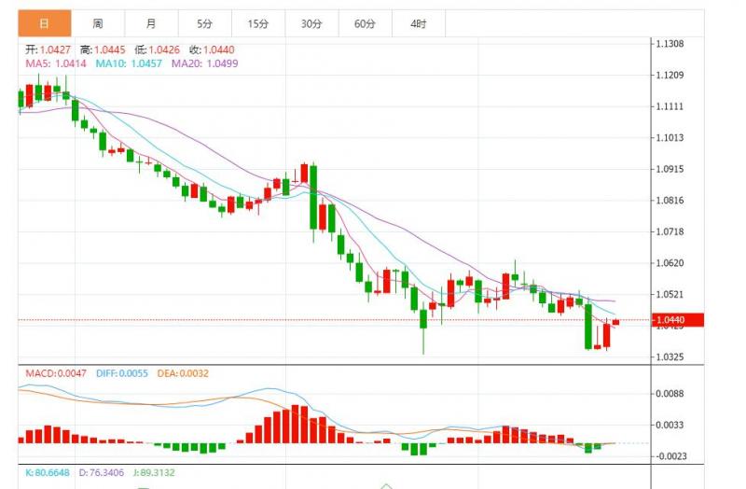Open the 30分 timeframe tab
The width and height of the screenshot is (746, 489).
(x=311, y=23)
